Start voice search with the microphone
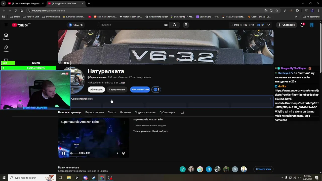 pos(186,25)
